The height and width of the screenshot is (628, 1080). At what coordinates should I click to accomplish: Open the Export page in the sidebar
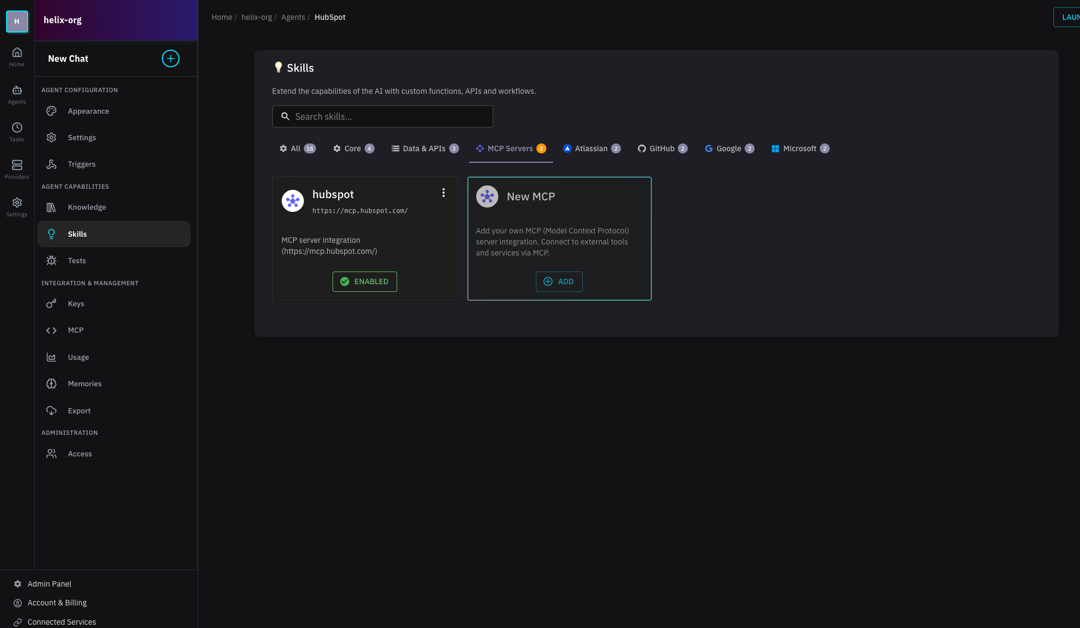coord(79,411)
